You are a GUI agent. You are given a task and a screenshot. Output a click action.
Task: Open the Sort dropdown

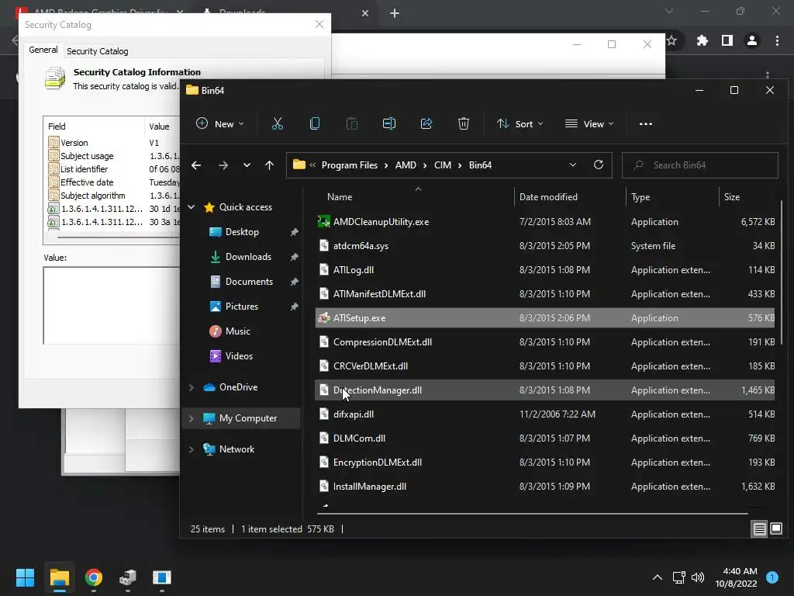coord(520,123)
